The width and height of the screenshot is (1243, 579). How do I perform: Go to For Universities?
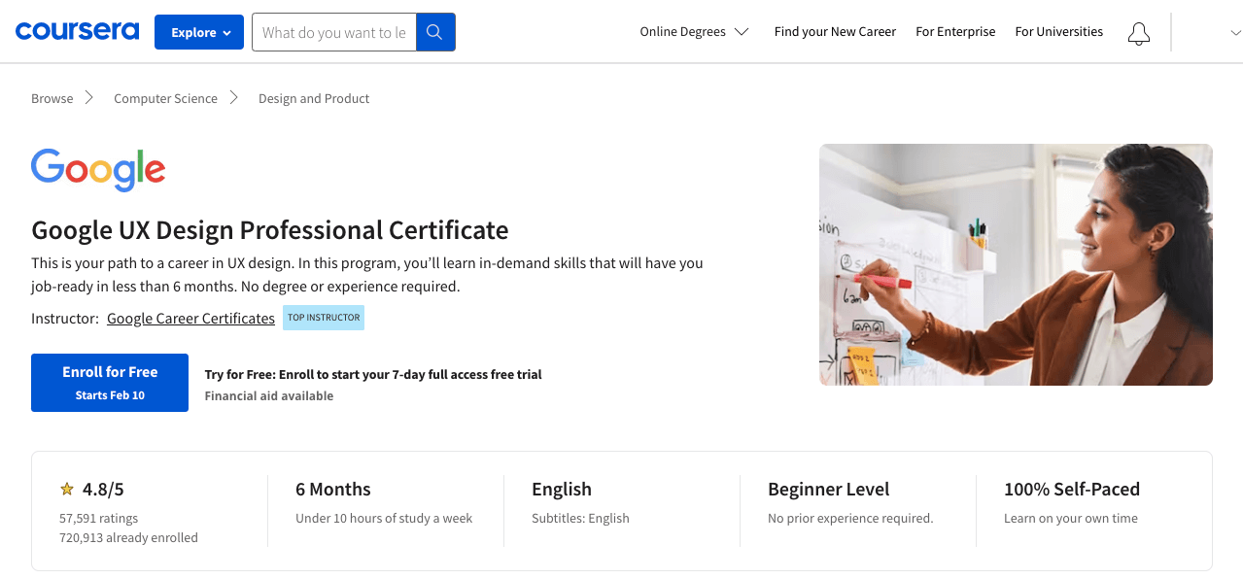pyautogui.click(x=1058, y=32)
